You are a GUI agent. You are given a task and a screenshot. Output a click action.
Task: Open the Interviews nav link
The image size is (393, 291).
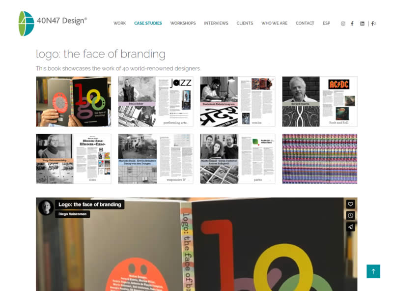216,23
